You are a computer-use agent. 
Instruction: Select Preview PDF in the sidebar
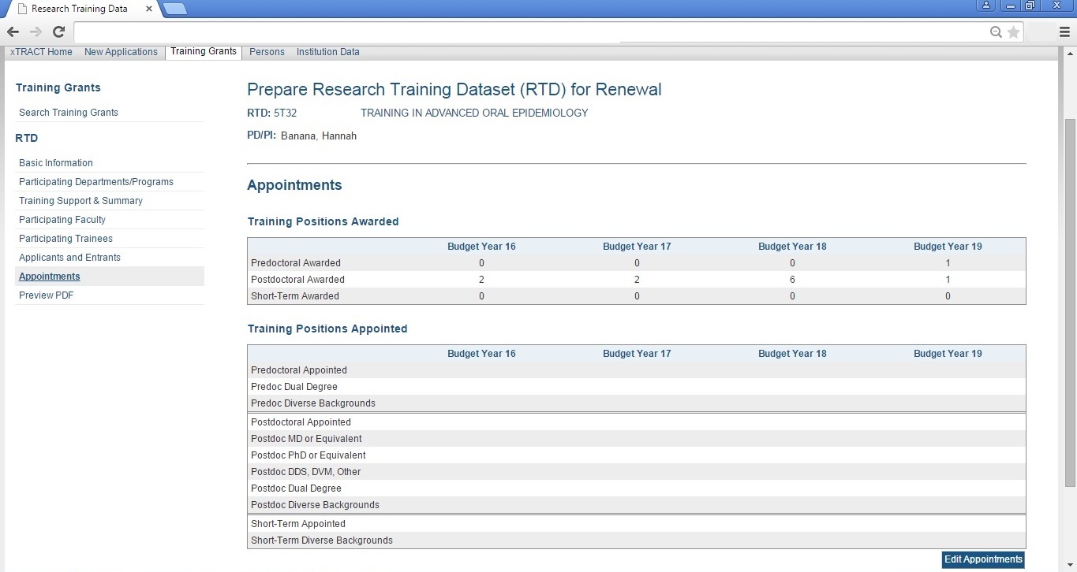[46, 295]
